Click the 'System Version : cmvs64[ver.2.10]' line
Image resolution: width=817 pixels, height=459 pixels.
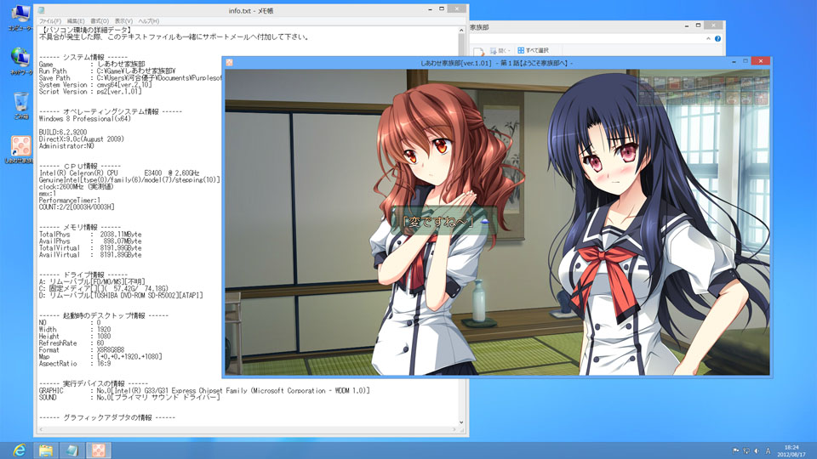coord(95,84)
